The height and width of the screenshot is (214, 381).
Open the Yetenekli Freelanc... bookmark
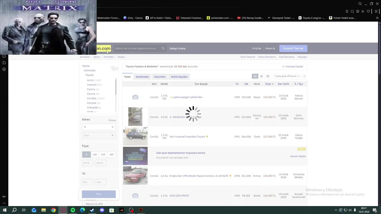(x=190, y=18)
